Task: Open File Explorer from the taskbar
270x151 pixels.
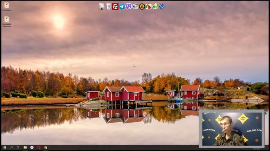Action: click(25, 147)
